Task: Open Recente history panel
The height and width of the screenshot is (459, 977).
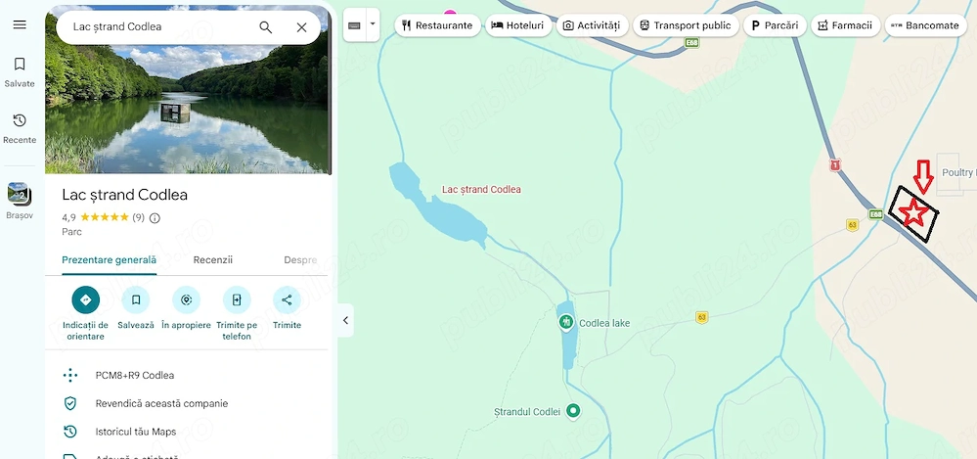Action: pyautogui.click(x=20, y=129)
